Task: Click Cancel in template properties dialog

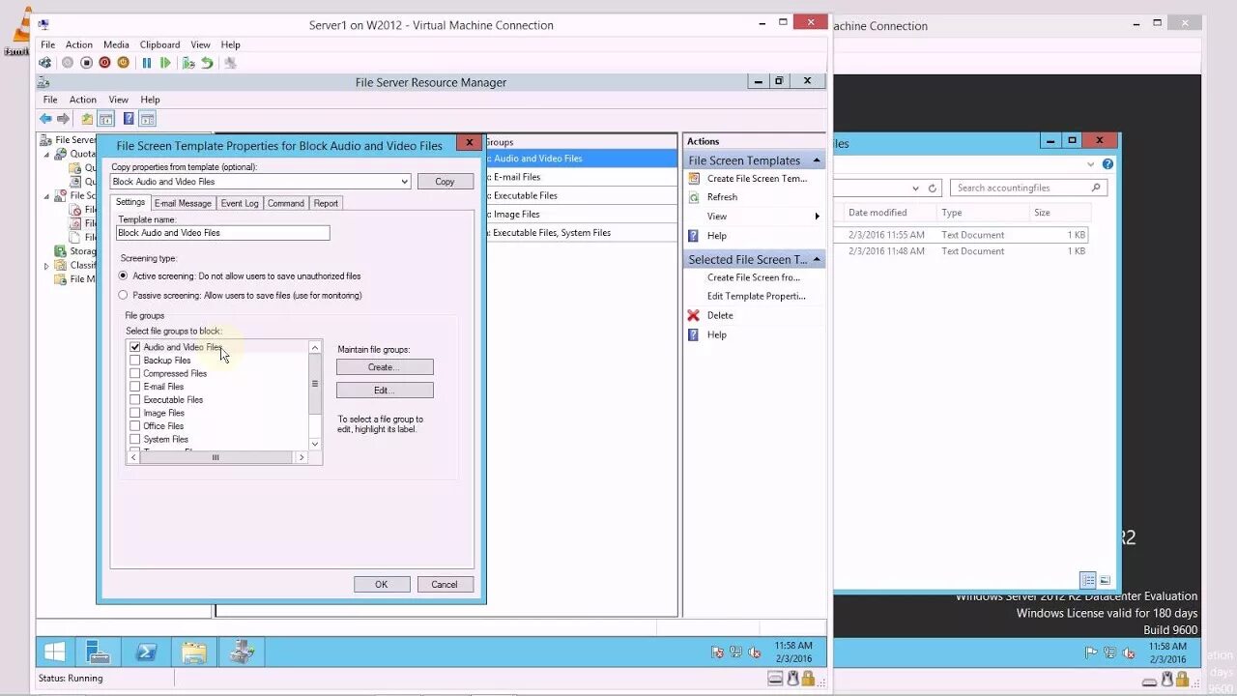Action: pyautogui.click(x=445, y=584)
